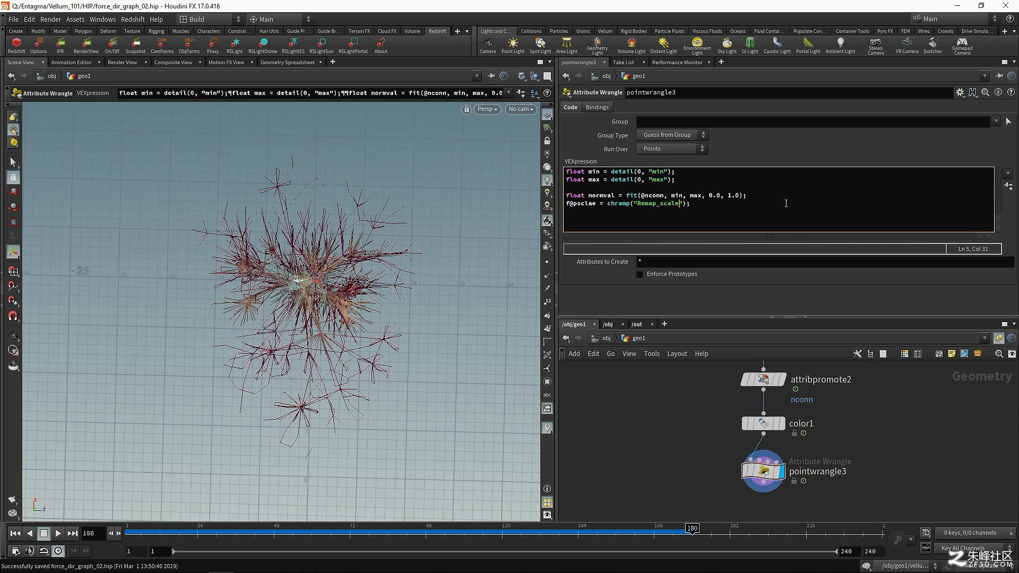Add an Area Light from shelf
The width and height of the screenshot is (1019, 573).
click(x=566, y=46)
